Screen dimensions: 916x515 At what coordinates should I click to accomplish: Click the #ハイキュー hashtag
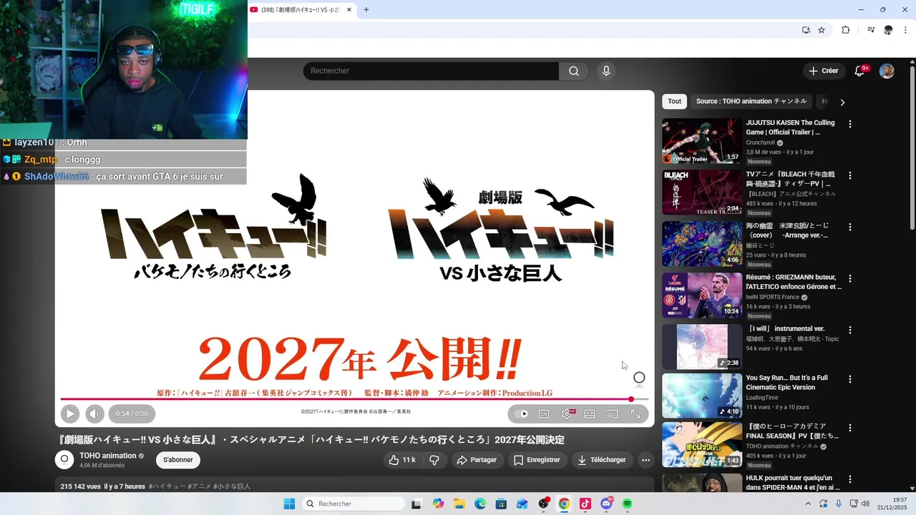(167, 486)
